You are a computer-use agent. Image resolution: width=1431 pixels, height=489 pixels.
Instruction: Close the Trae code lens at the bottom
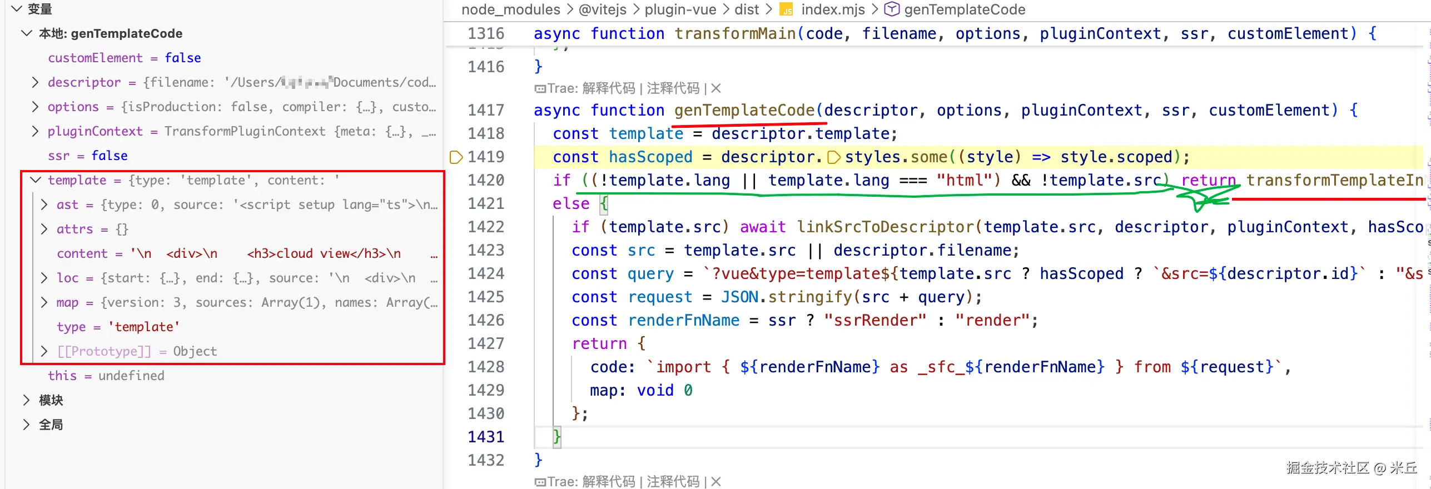coord(717,482)
